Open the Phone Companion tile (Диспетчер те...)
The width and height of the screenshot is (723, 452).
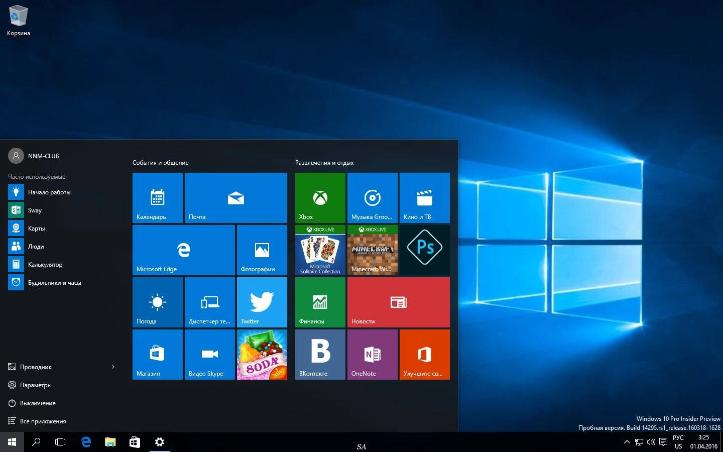[x=210, y=302]
